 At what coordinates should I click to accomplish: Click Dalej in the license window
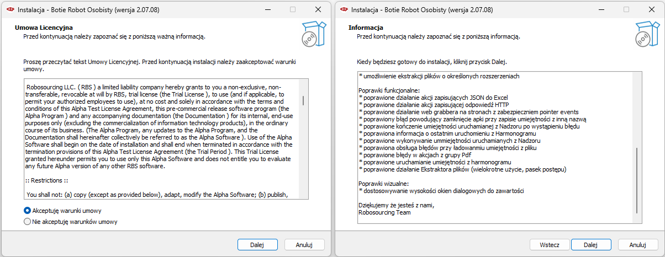pyautogui.click(x=257, y=244)
